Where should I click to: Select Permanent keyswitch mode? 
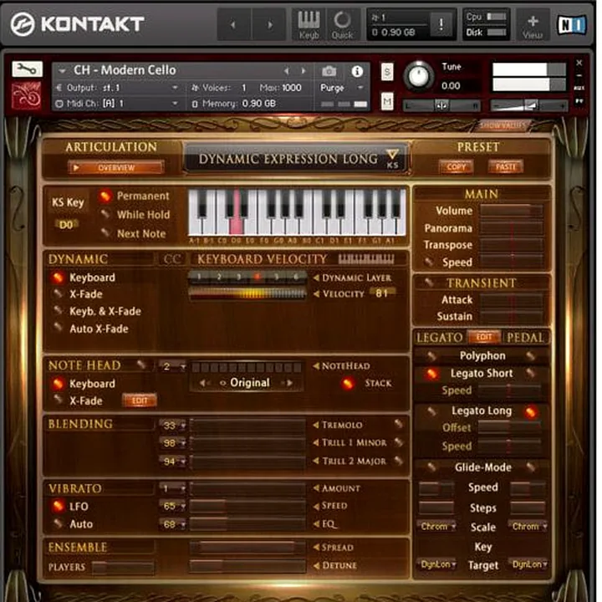point(104,196)
